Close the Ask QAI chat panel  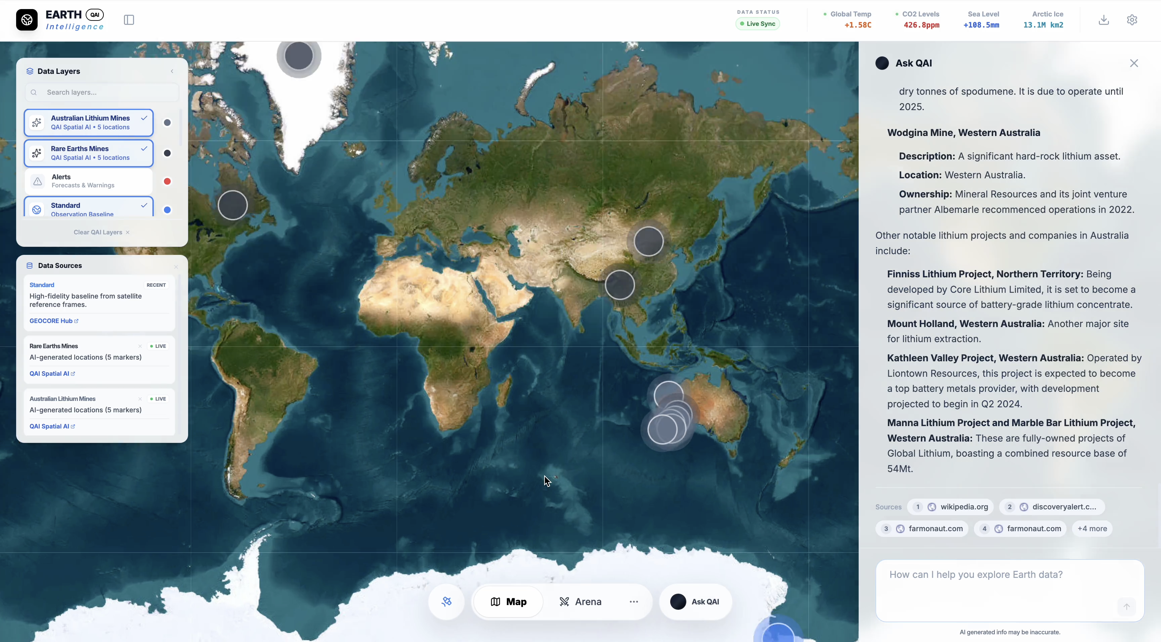pyautogui.click(x=1134, y=63)
